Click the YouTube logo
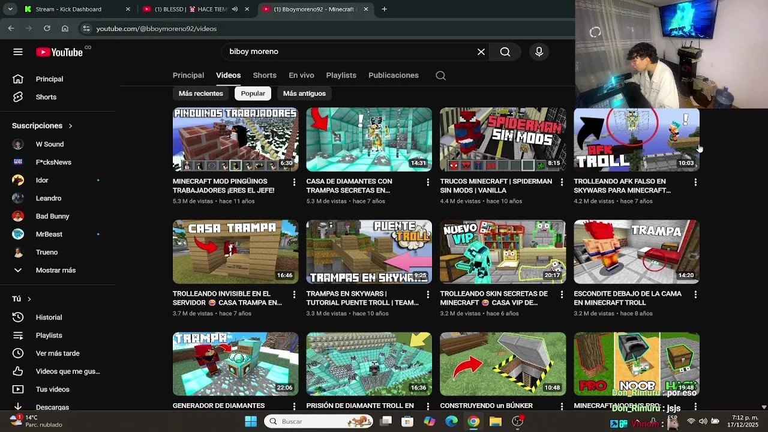The height and width of the screenshot is (432, 768). tap(59, 52)
